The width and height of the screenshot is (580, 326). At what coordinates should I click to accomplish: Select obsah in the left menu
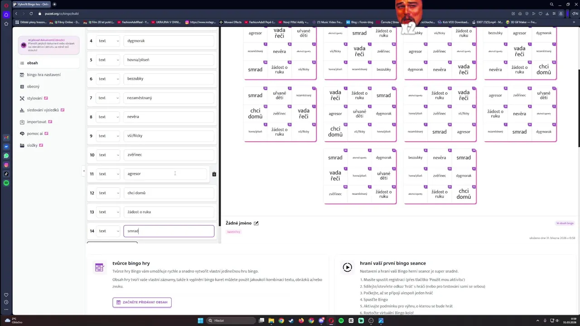click(49, 63)
